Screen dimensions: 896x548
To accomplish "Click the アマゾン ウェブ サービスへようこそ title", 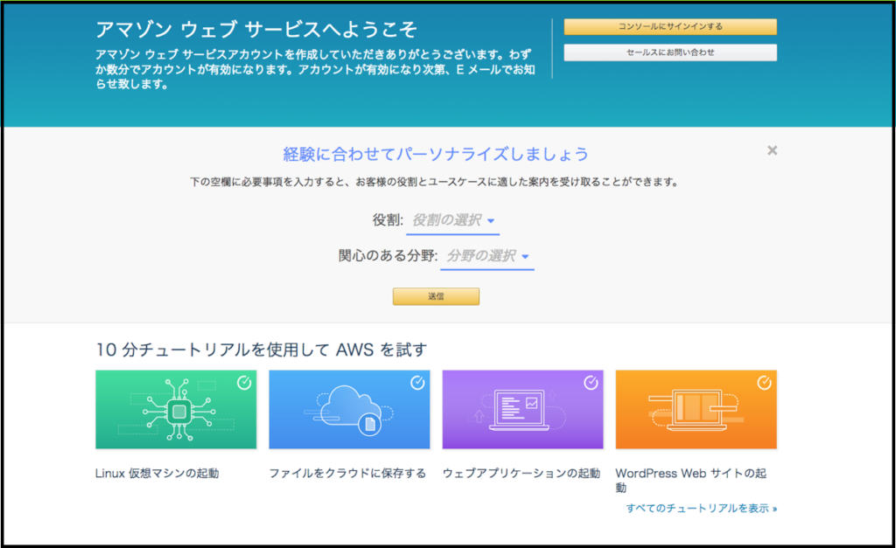I will 256,30.
